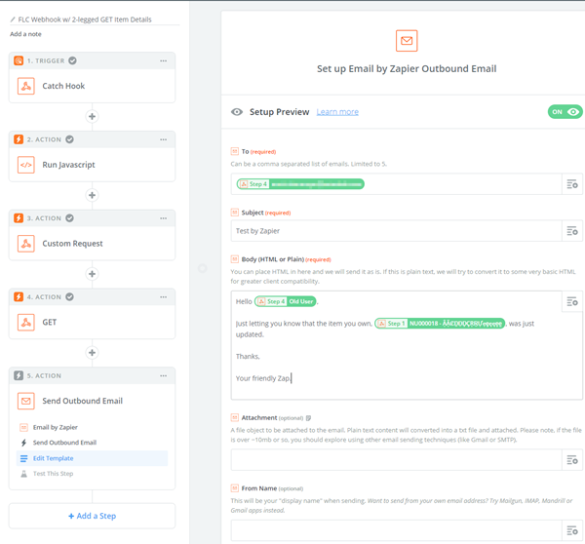
Task: Click the From Name input field
Action: coord(396,530)
